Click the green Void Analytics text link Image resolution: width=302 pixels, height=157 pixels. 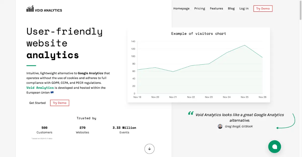[x=40, y=88]
